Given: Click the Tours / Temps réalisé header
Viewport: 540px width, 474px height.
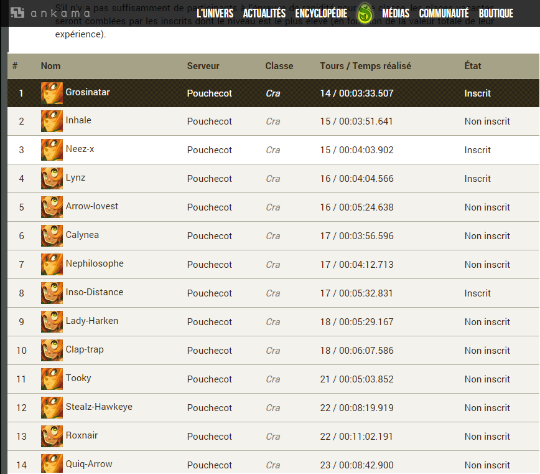Looking at the screenshot, I should 365,66.
